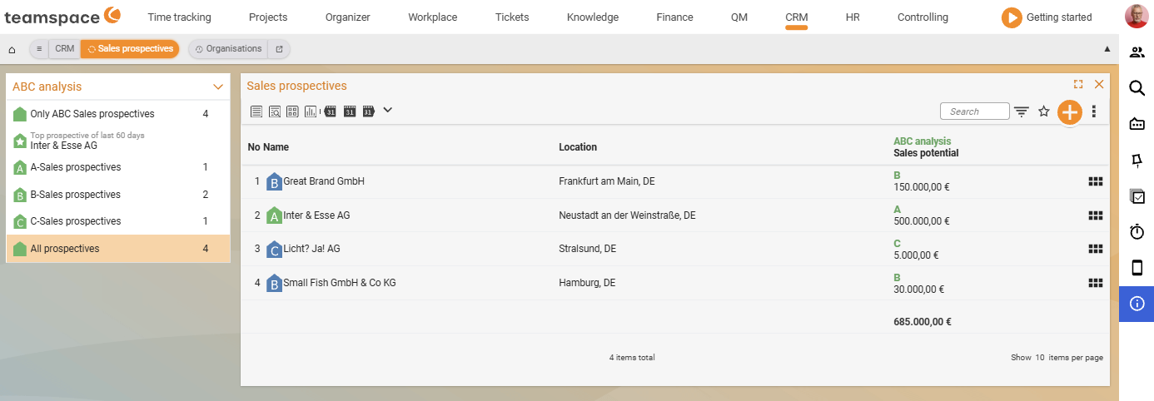
Task: Select the CRM breadcrumb button
Action: (x=64, y=49)
